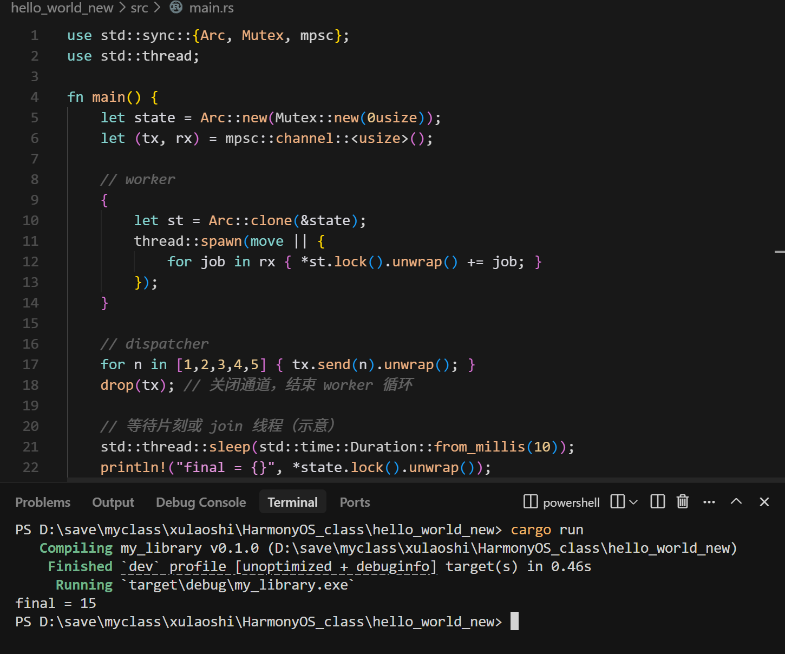The width and height of the screenshot is (785, 654).
Task: Click line number 11 in the gutter
Action: pos(31,241)
